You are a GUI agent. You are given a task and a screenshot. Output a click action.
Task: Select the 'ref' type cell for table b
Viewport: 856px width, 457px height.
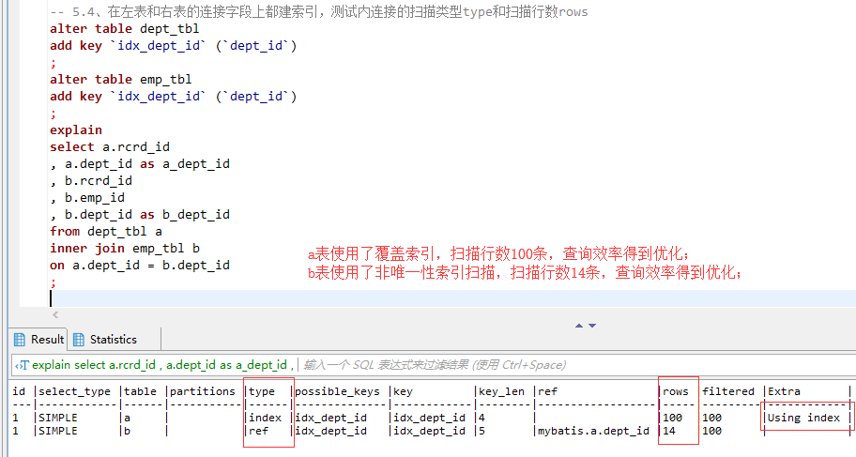click(x=259, y=431)
